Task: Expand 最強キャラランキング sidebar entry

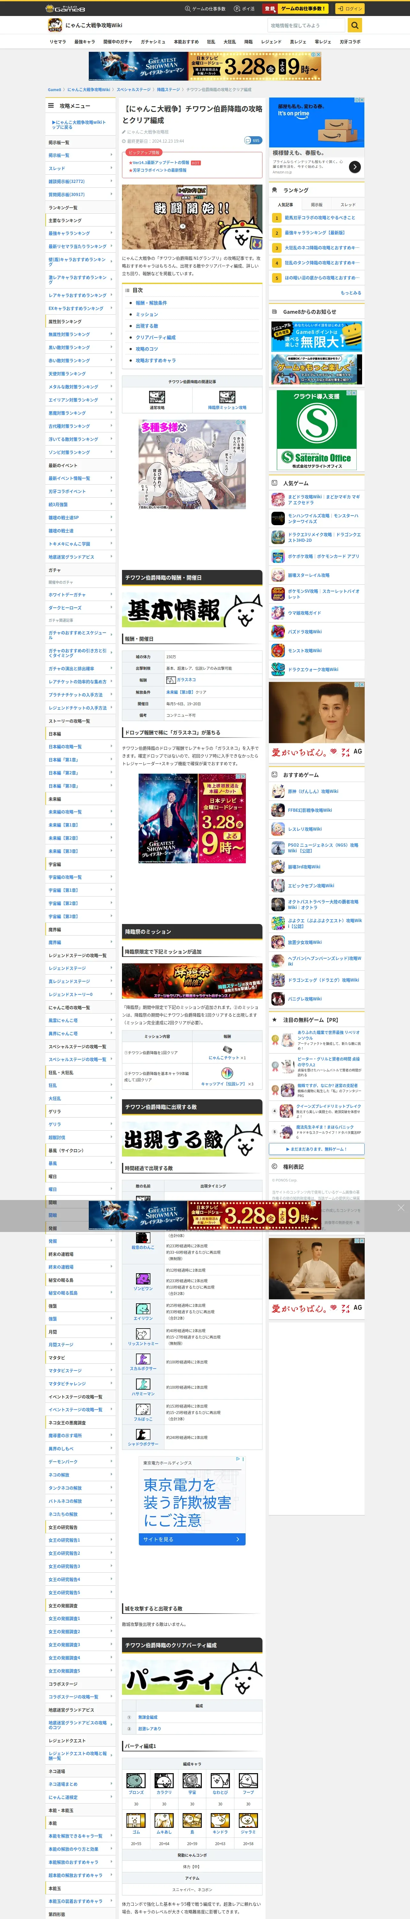Action: click(x=80, y=233)
